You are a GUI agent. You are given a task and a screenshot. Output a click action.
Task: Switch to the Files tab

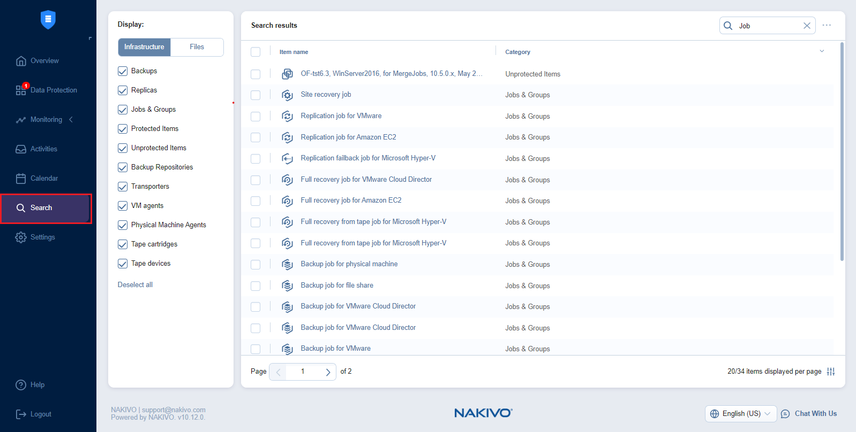(x=197, y=47)
